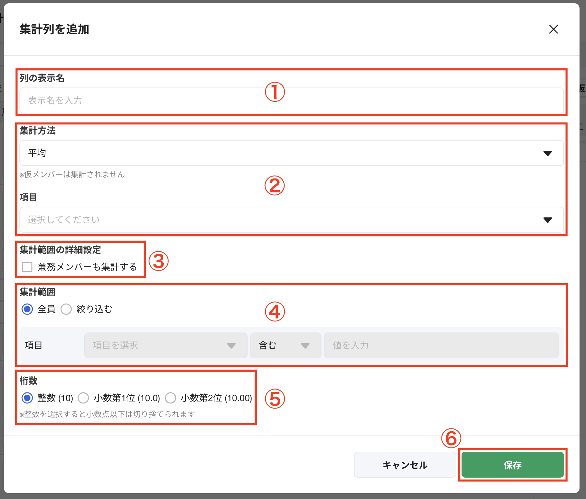The height and width of the screenshot is (499, 586).
Task: Select the 全員 radio button
Action: (27, 309)
